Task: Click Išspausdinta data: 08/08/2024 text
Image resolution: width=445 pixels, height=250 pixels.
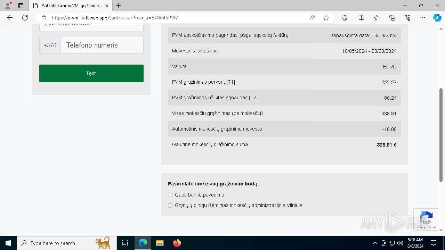Action: pyautogui.click(x=363, y=35)
